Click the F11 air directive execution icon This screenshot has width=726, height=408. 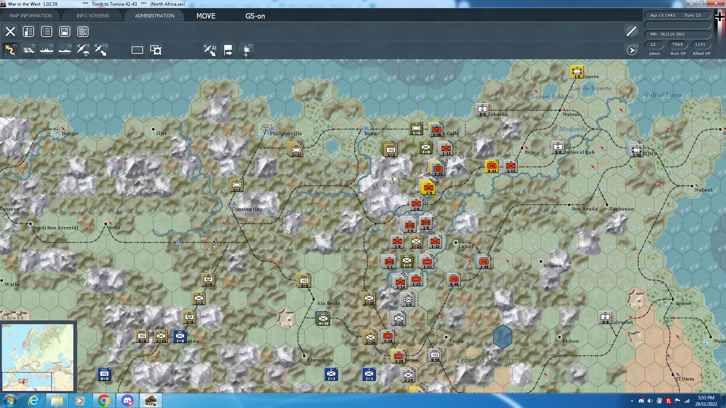click(x=247, y=50)
